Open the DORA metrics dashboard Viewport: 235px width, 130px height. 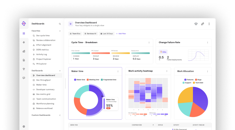pos(42,50)
